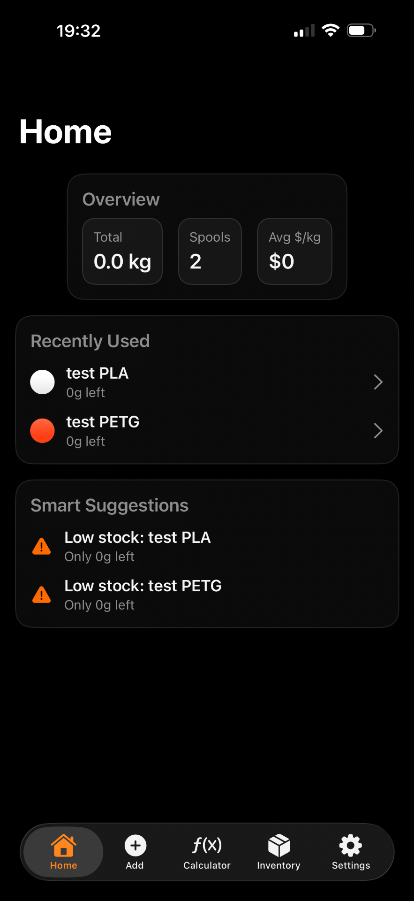Tap the Avg $/kg overview card
Viewport: 414px width, 901px height.
click(x=294, y=252)
